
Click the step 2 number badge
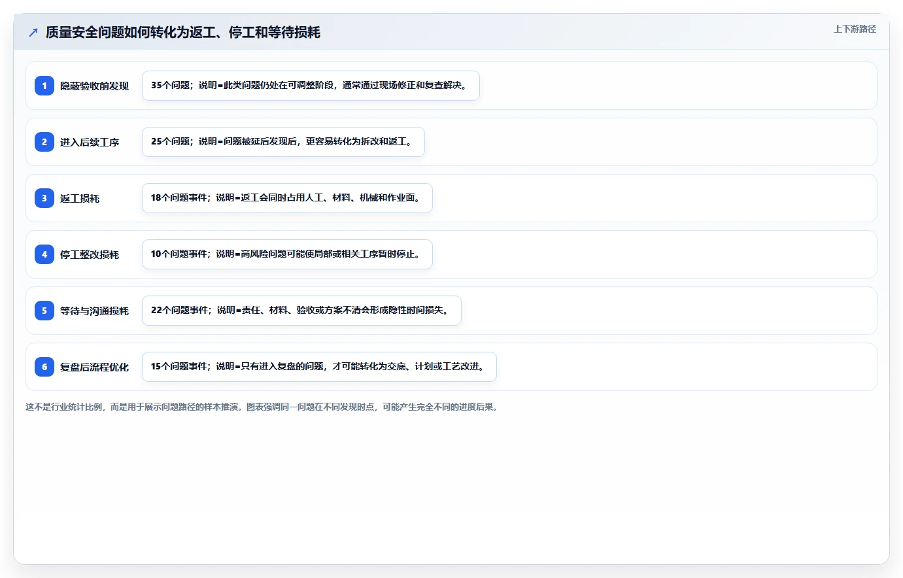pyautogui.click(x=44, y=142)
